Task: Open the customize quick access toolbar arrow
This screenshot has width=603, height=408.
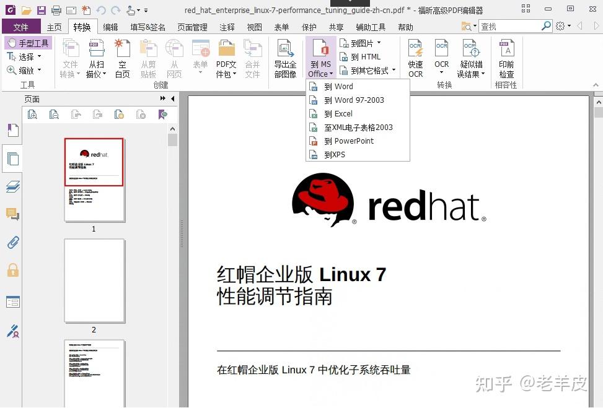Action: (146, 11)
